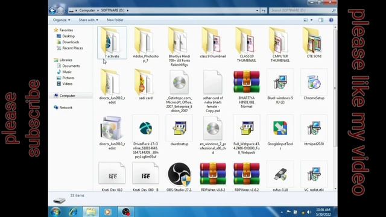Select the Kruti Dev 060 font file
This screenshot has width=386, height=217.
146,177
